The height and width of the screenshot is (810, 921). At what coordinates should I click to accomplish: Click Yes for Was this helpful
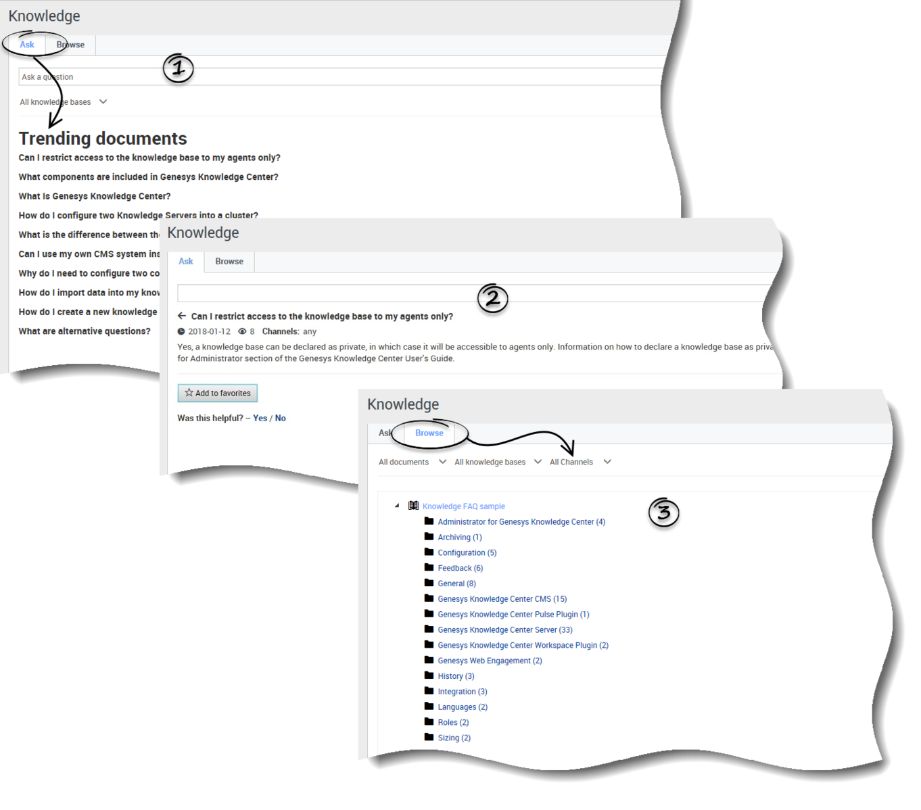click(260, 419)
